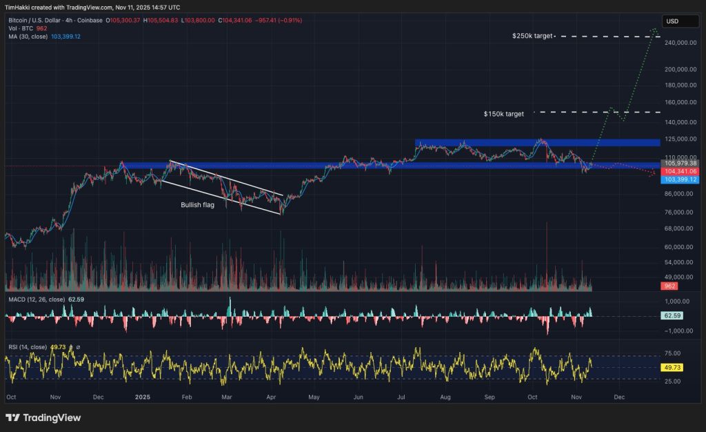The height and width of the screenshot is (432, 706).
Task: Click the '$150k target' annotation
Action: pyautogui.click(x=503, y=113)
